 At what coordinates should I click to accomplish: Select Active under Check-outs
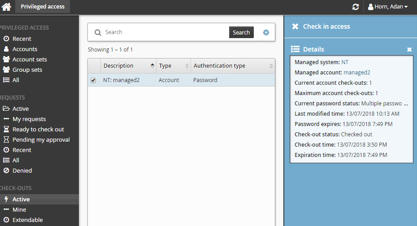(x=21, y=199)
